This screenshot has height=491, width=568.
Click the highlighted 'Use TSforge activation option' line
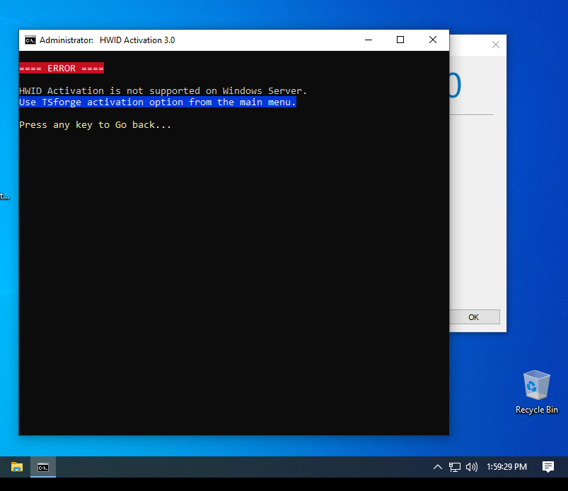[158, 102]
